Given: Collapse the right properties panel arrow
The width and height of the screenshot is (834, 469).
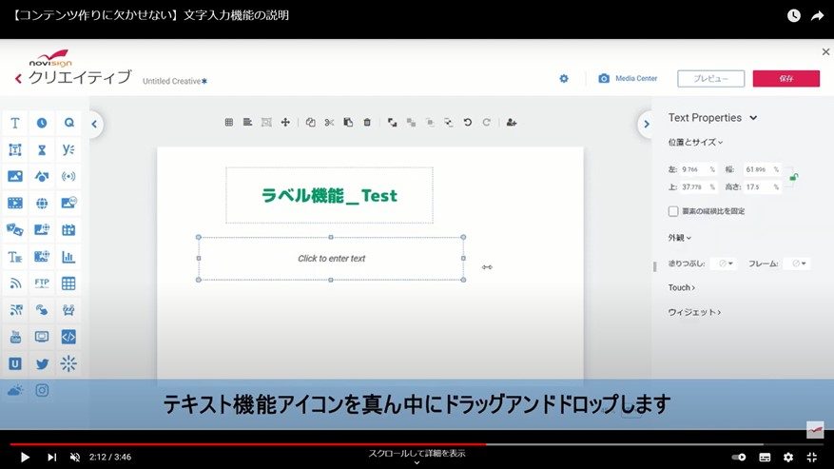Looking at the screenshot, I should coord(647,124).
